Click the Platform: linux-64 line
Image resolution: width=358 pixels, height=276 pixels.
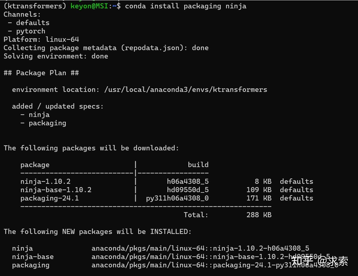41,39
